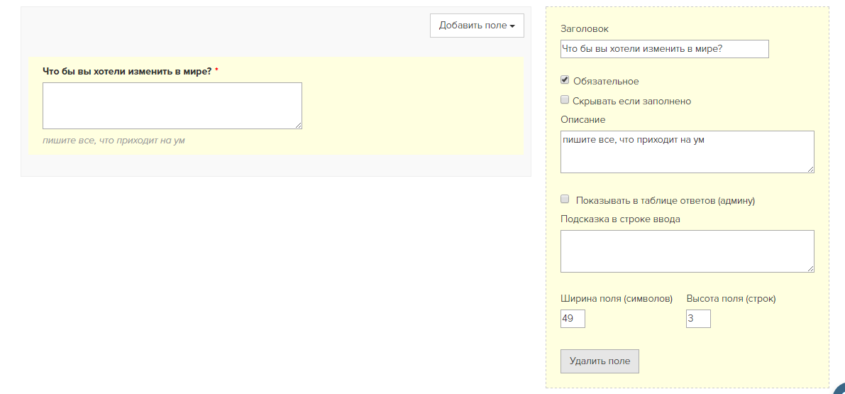This screenshot has width=845, height=394.
Task: Click the Описание text area resize corner
Action: pos(811,170)
